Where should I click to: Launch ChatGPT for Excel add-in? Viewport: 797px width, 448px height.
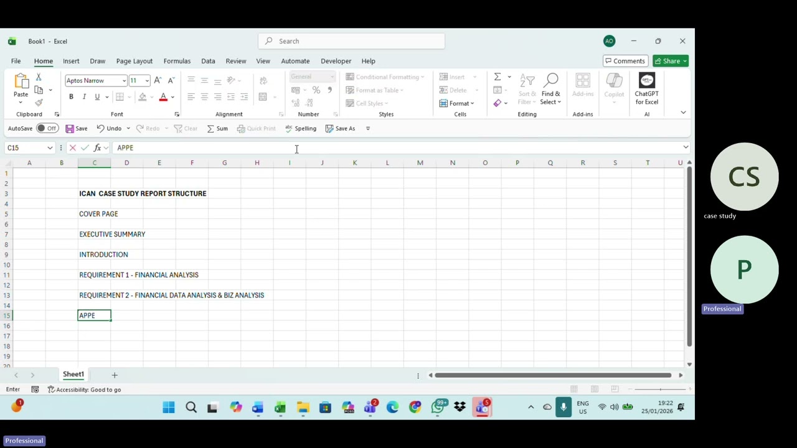click(x=646, y=89)
